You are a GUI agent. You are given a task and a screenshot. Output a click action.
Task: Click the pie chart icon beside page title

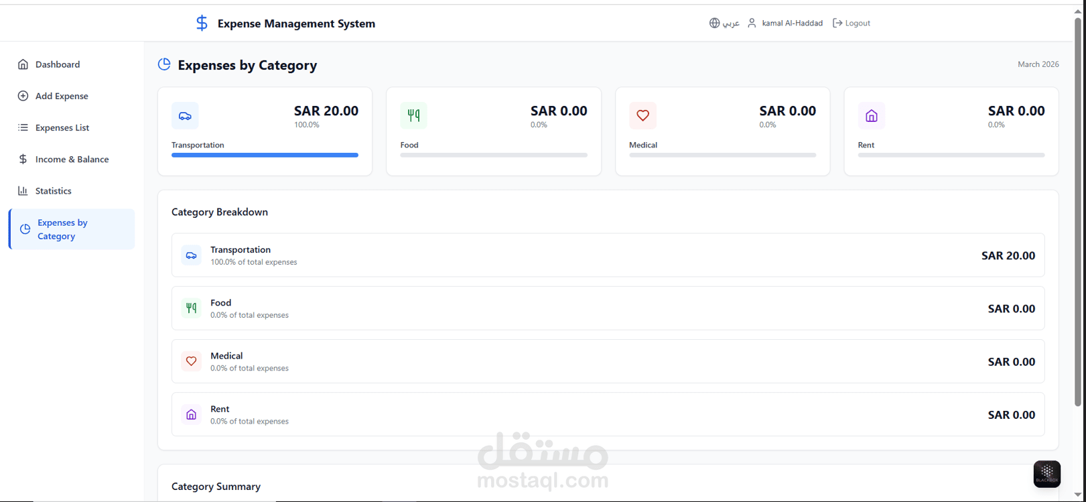click(164, 64)
